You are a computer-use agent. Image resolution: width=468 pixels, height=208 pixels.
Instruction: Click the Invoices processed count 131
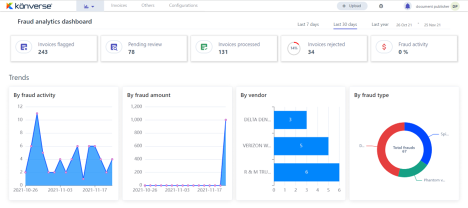point(223,52)
